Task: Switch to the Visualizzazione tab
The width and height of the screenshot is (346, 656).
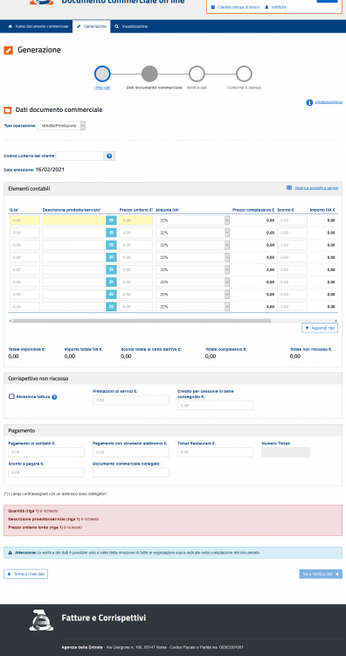Action: (132, 26)
